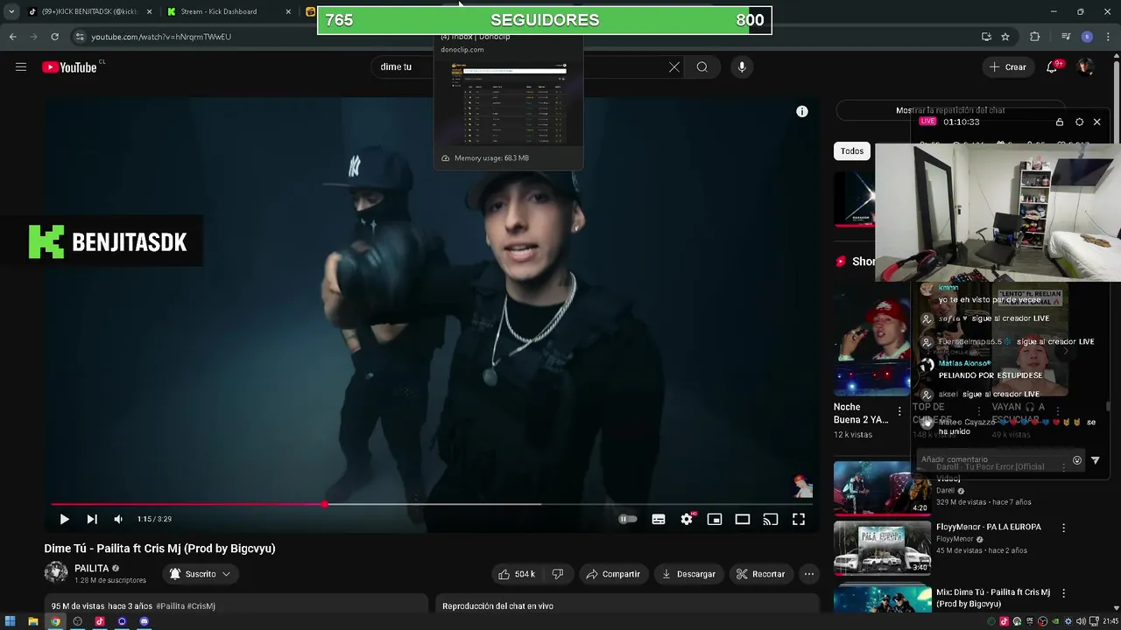Open the live overlay settings gear

[x=1079, y=122]
